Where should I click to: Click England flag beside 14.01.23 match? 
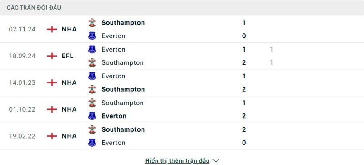52,83
